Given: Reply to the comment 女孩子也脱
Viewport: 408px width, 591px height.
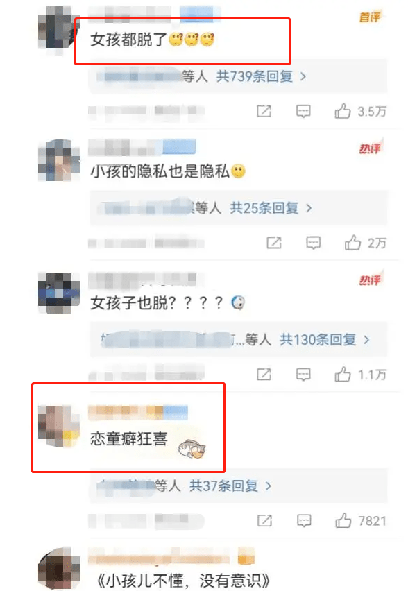Looking at the screenshot, I should point(303,375).
